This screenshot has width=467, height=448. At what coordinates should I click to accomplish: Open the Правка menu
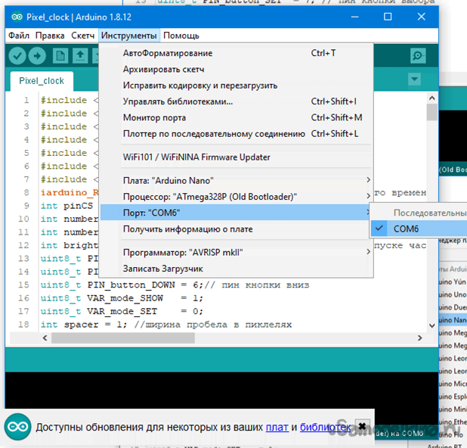click(50, 36)
